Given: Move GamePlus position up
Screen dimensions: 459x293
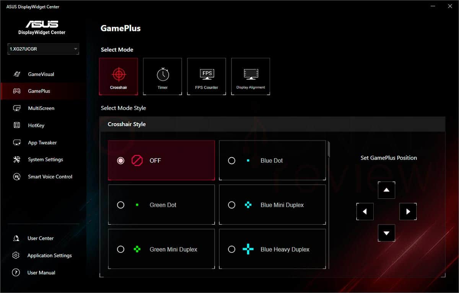Looking at the screenshot, I should pos(386,190).
